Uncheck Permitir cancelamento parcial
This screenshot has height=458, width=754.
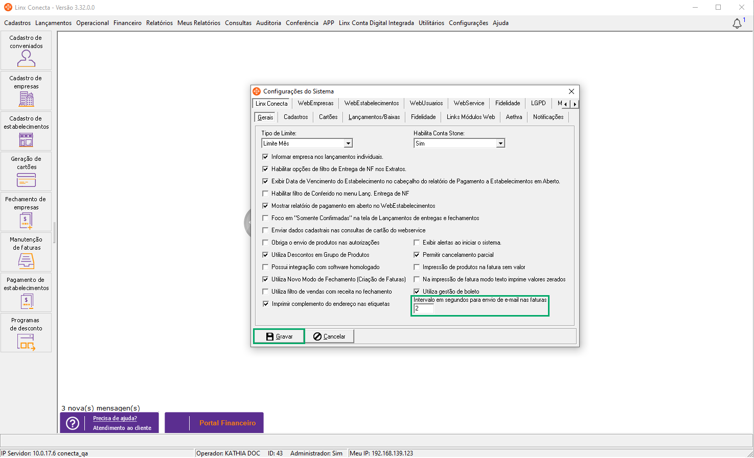[417, 255]
